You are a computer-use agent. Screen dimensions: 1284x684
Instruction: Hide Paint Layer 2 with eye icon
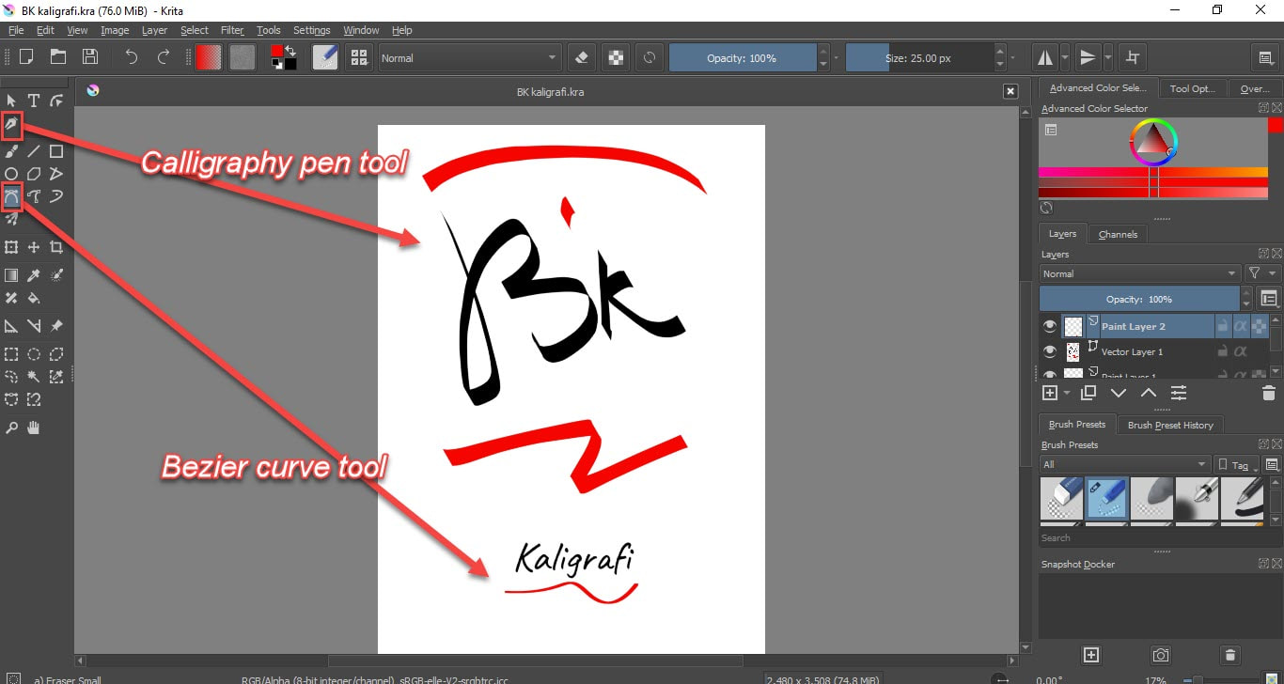pos(1051,326)
